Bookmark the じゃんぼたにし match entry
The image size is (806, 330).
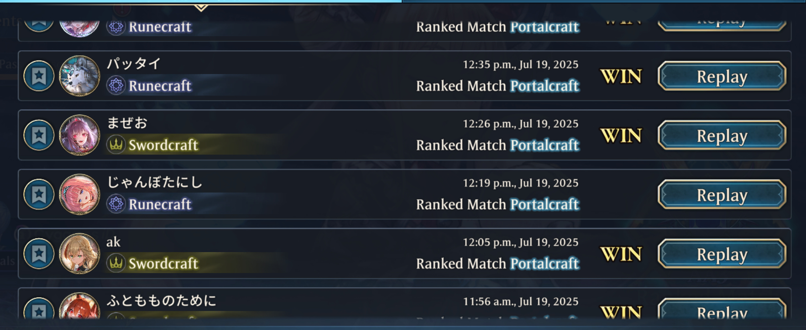(39, 194)
